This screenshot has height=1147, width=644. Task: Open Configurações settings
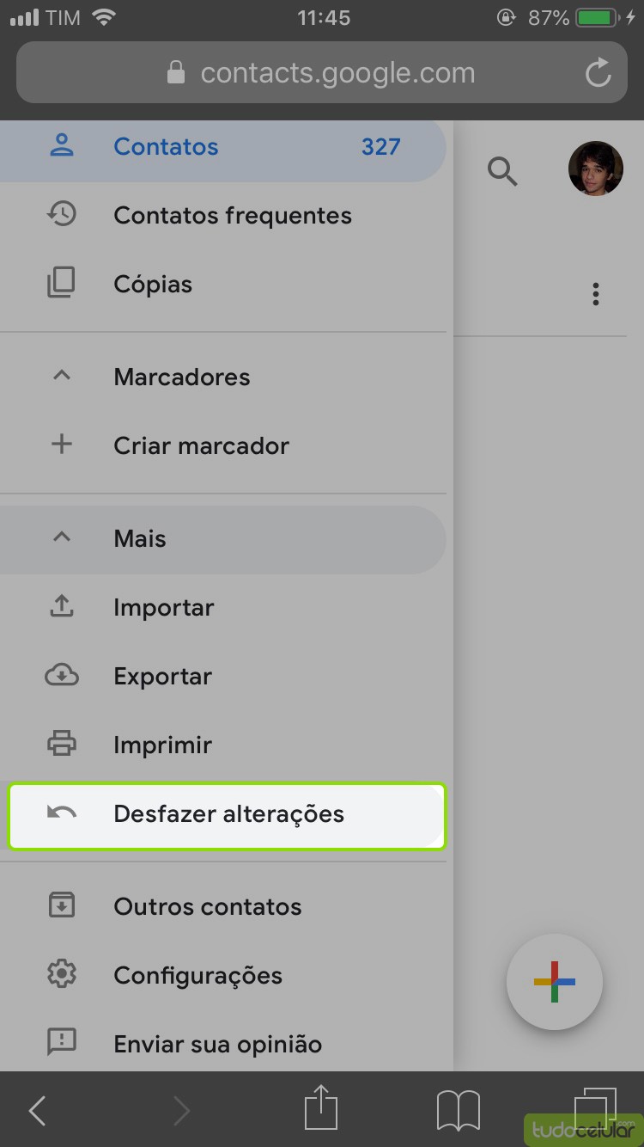coord(197,976)
